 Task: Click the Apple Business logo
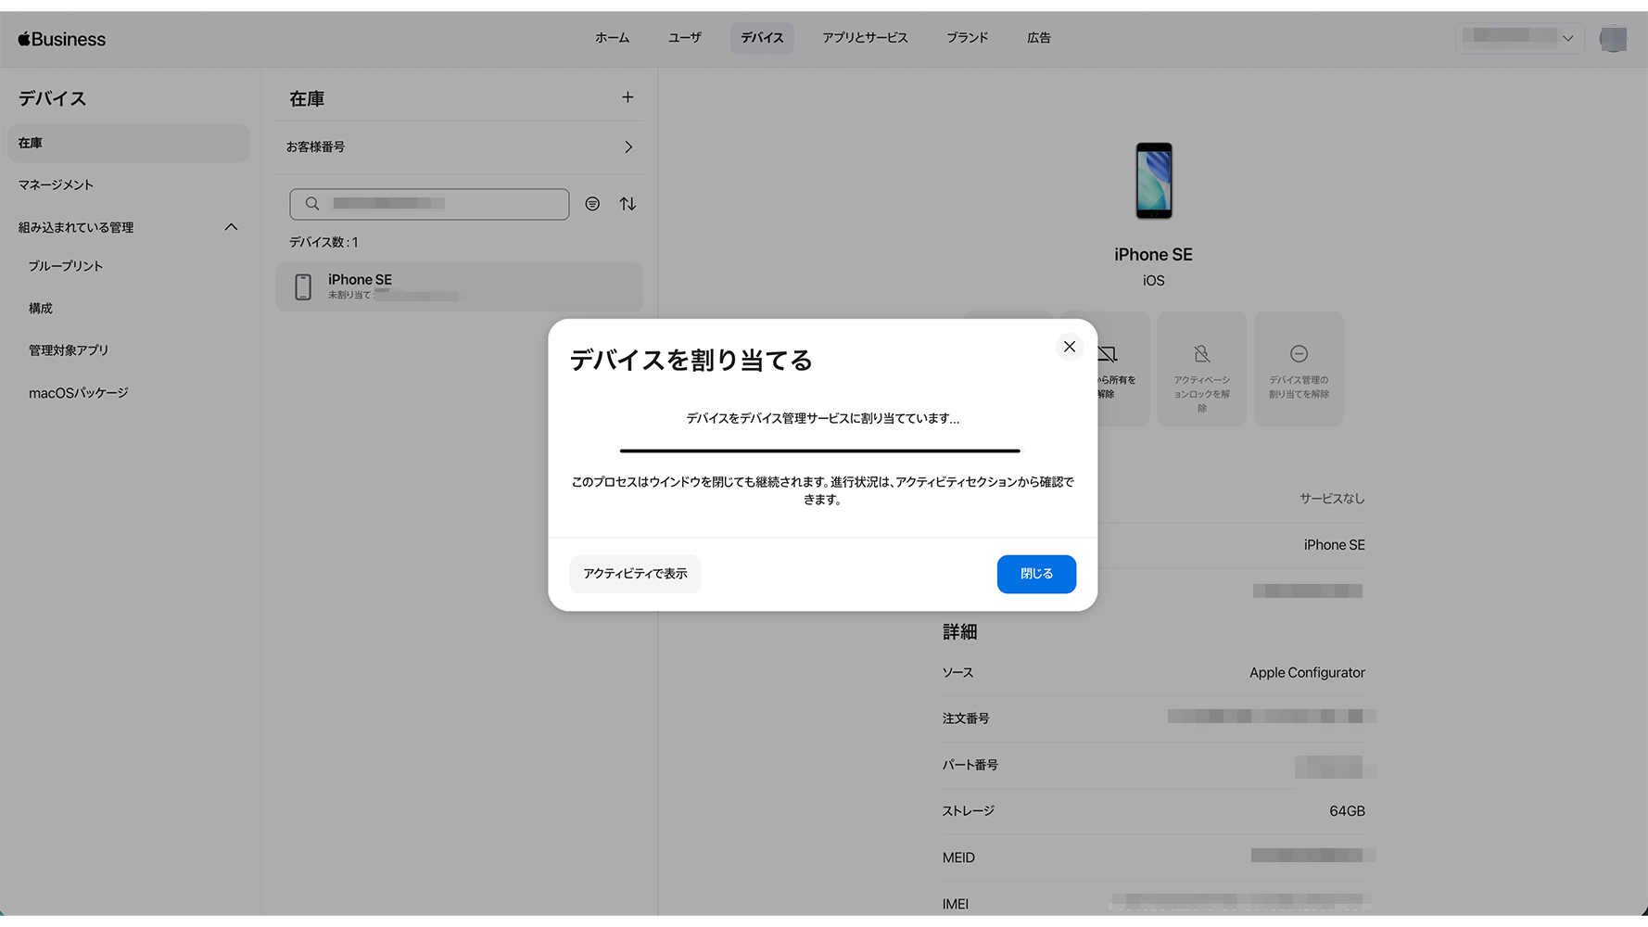(x=62, y=39)
